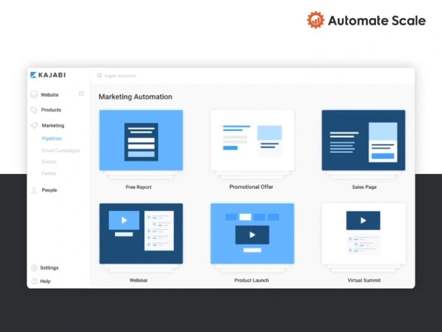Select Forms under Marketing
Screen dimensions: 442x332
49,173
